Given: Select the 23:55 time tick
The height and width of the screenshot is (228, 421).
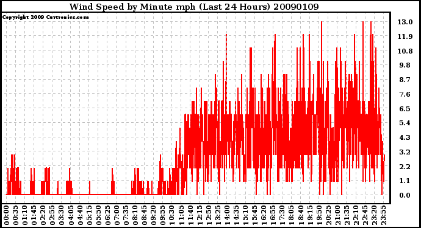Looking at the screenshot, I should 383,215.
